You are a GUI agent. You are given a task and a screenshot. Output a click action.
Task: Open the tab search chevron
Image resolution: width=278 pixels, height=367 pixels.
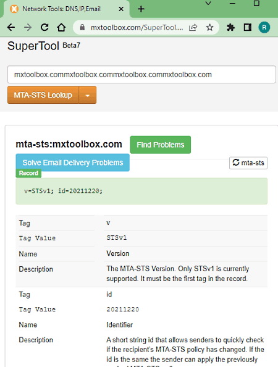point(208,3)
